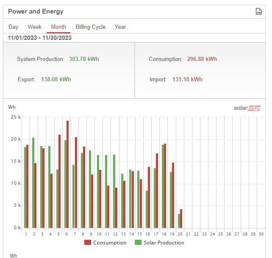Click the day 7 red consumption bar
The width and height of the screenshot is (272, 258).
[x=76, y=183]
